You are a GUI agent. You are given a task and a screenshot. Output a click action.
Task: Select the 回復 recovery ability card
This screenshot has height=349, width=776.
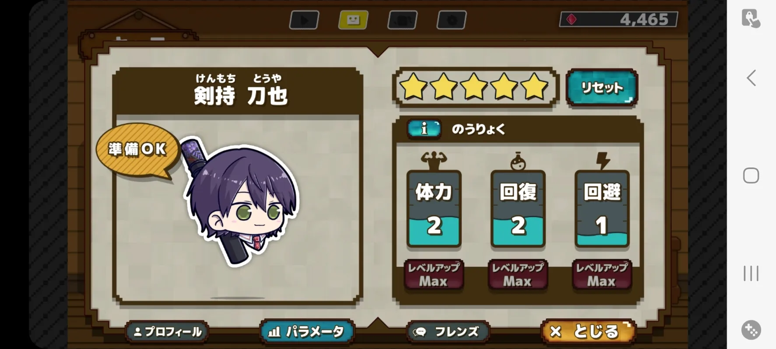[x=518, y=209]
